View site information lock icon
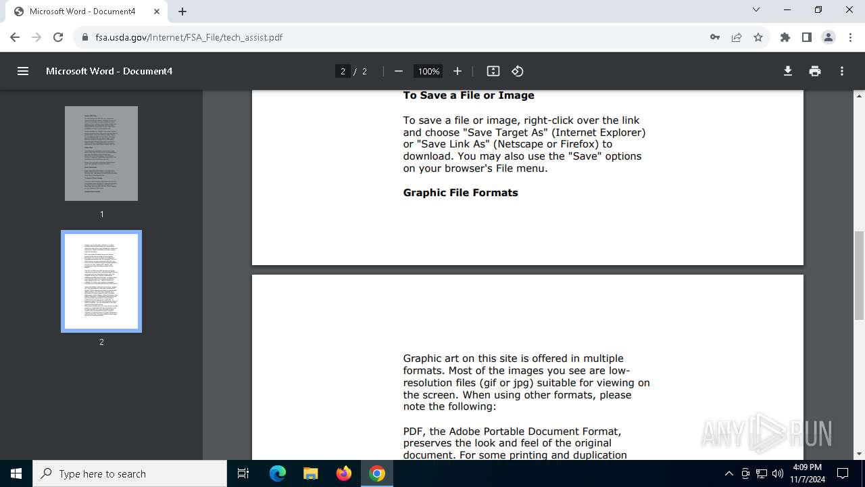 [x=85, y=37]
